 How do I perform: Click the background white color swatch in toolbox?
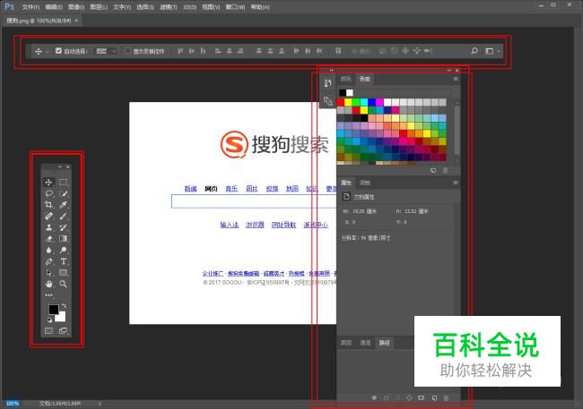coord(61,317)
